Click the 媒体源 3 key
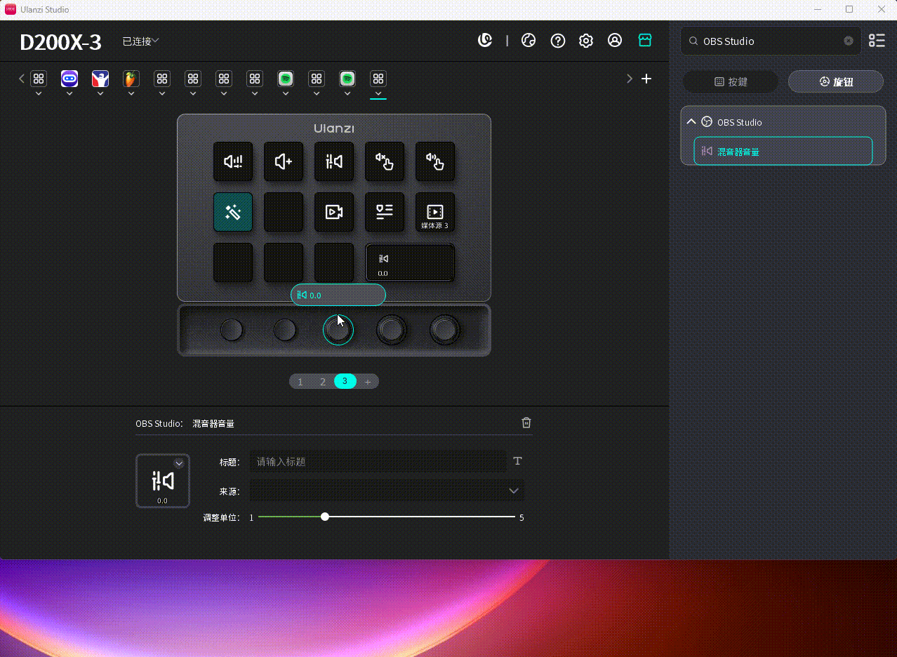The height and width of the screenshot is (657, 897). coord(434,212)
